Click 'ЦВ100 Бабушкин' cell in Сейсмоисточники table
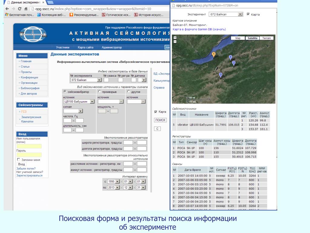 pos(201,125)
